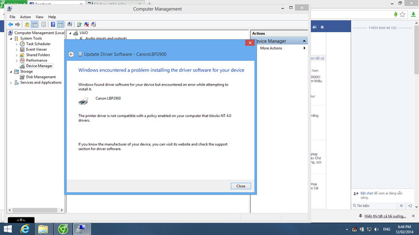Viewport: 419px width, 235px height.
Task: Click the Uninstall device red-X toolbar icon
Action: [x=86, y=25]
